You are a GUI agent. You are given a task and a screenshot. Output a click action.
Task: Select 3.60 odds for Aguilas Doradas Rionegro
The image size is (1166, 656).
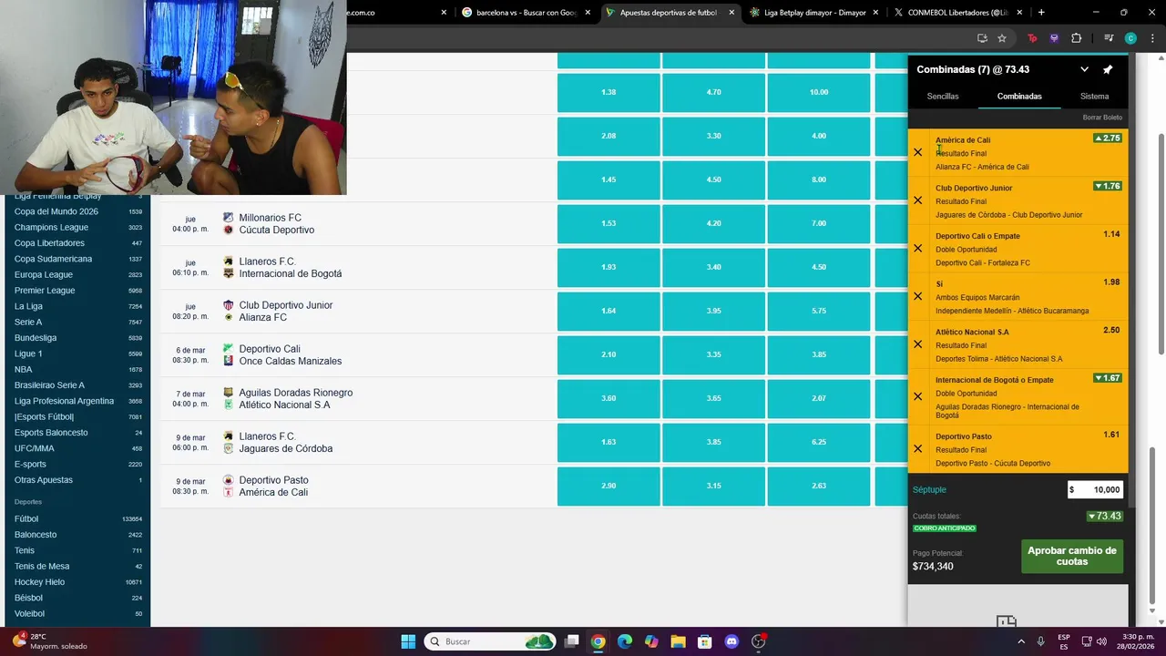click(x=609, y=398)
